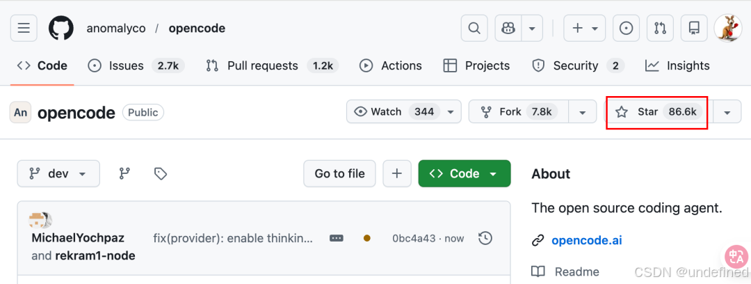Open the dev branch selector
This screenshot has height=284, width=751.
[58, 173]
